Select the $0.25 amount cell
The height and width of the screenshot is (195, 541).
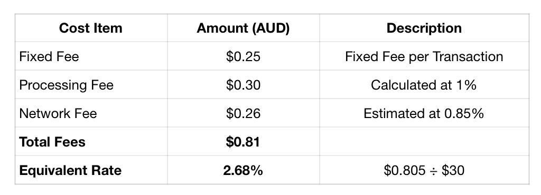pyautogui.click(x=243, y=56)
